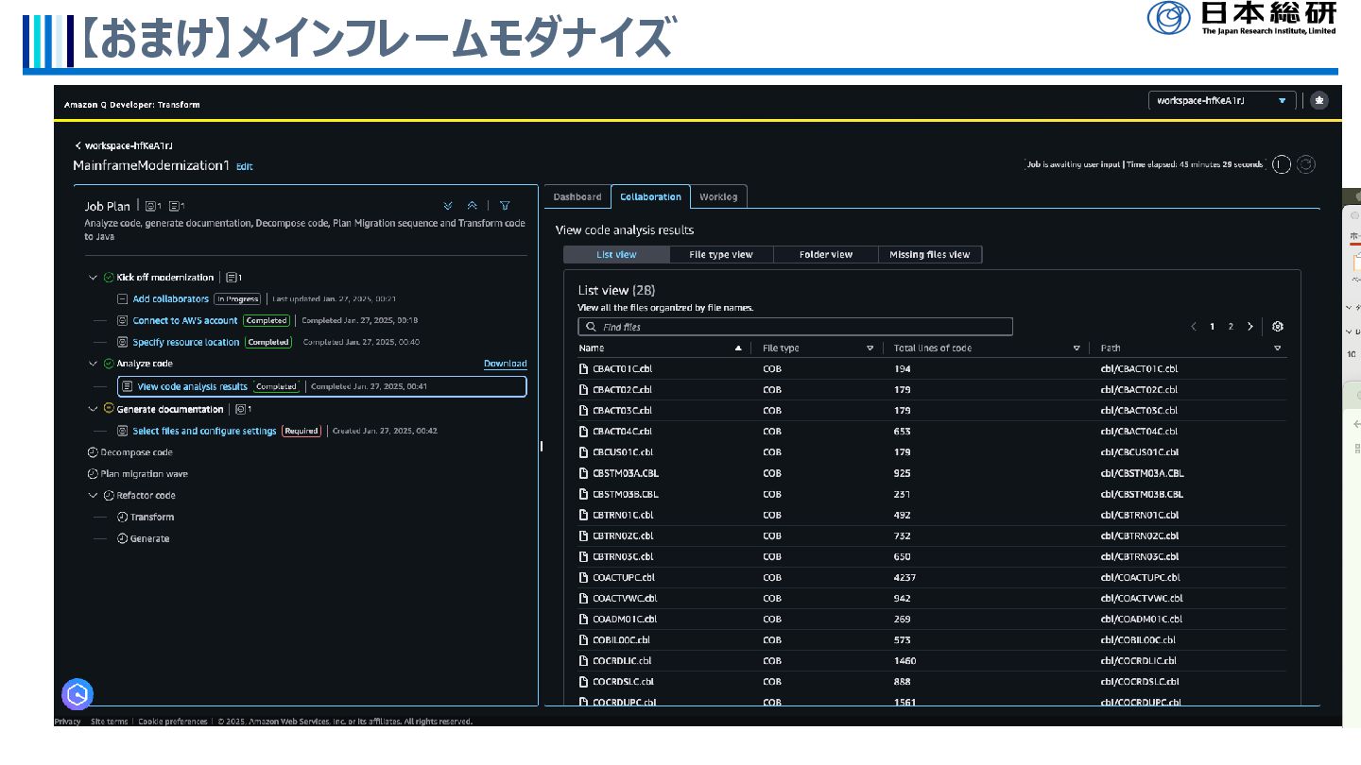Image resolution: width=1361 pixels, height=765 pixels.
Task: Click the document icon in View code analysis results
Action: [128, 386]
